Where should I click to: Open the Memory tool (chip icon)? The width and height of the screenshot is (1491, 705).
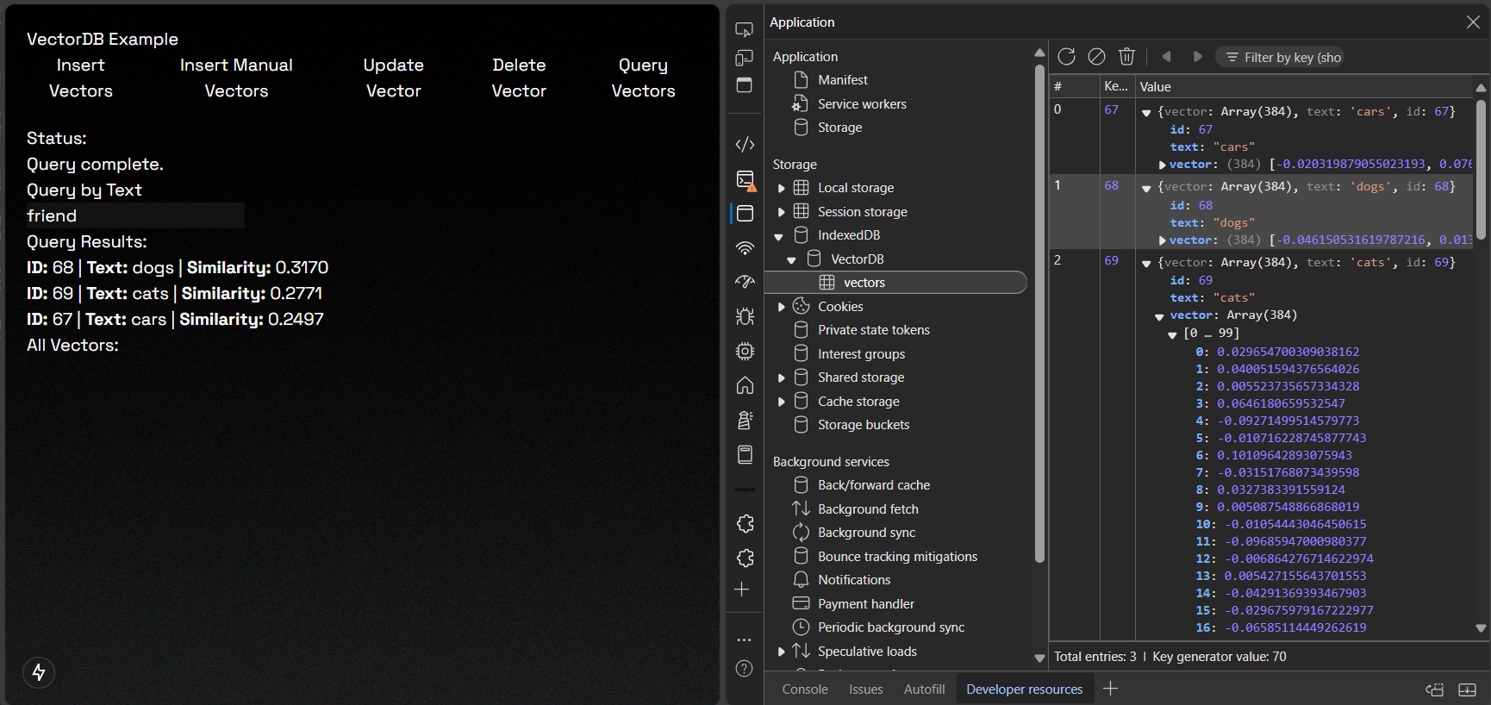point(745,351)
